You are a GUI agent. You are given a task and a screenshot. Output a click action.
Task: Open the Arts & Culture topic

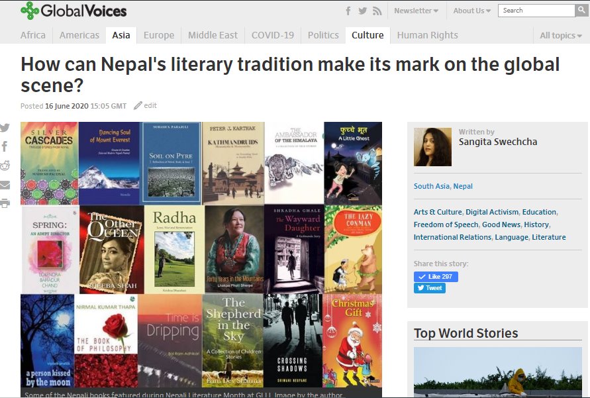coord(438,212)
